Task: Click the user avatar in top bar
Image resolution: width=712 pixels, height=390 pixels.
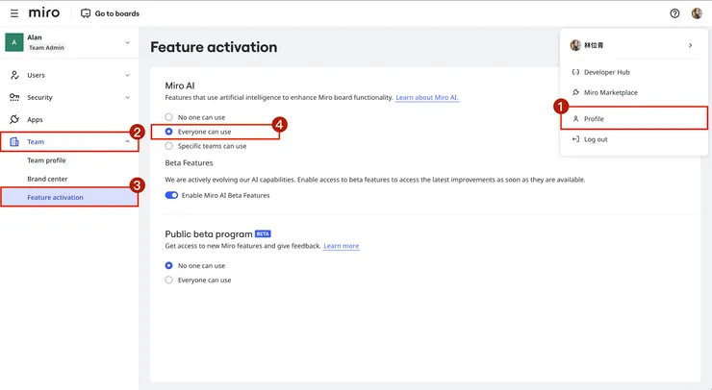Action: [x=697, y=13]
